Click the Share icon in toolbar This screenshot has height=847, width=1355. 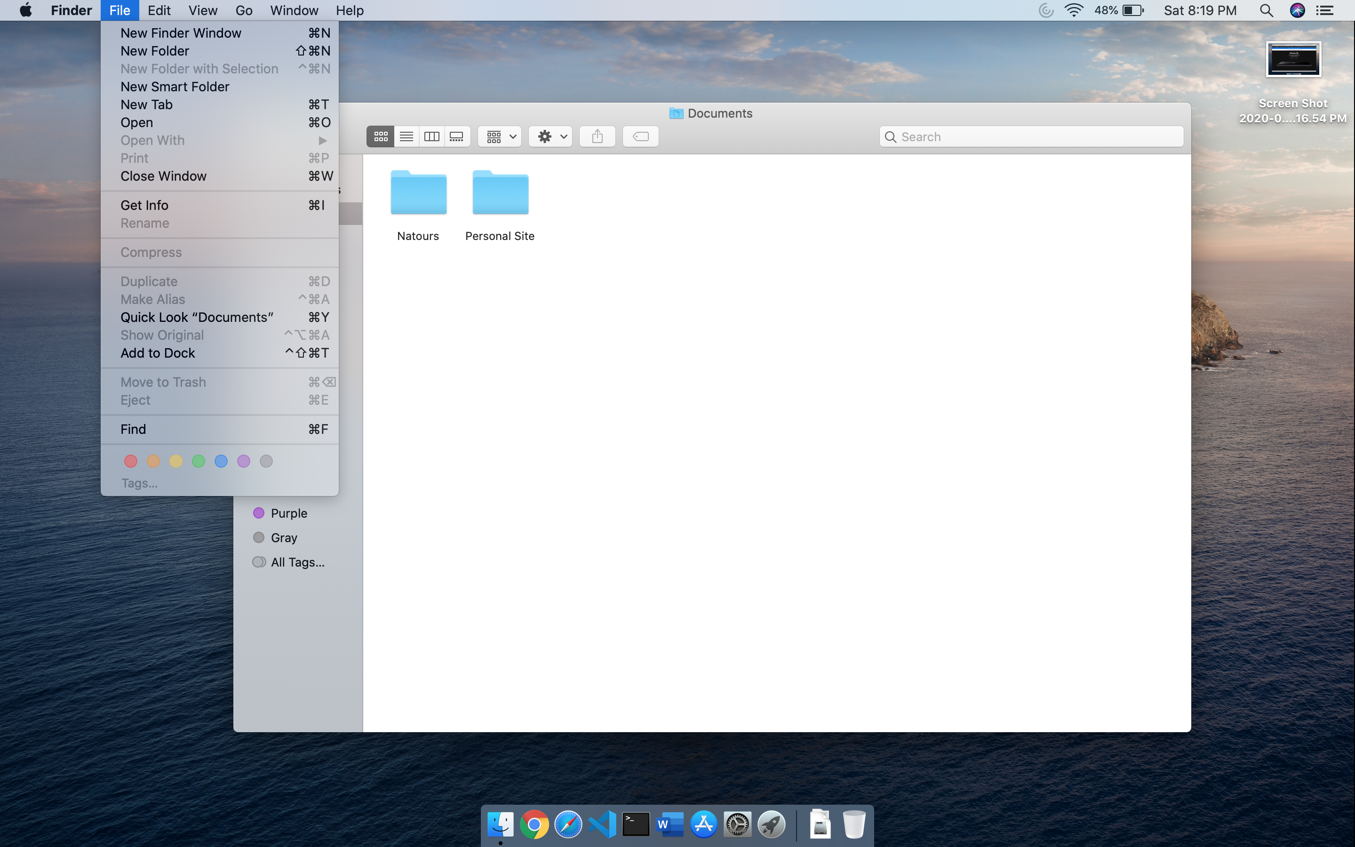pos(596,136)
